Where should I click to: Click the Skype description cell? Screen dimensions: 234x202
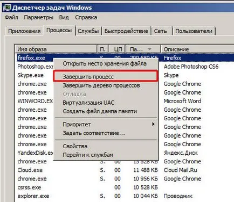click(x=171, y=75)
